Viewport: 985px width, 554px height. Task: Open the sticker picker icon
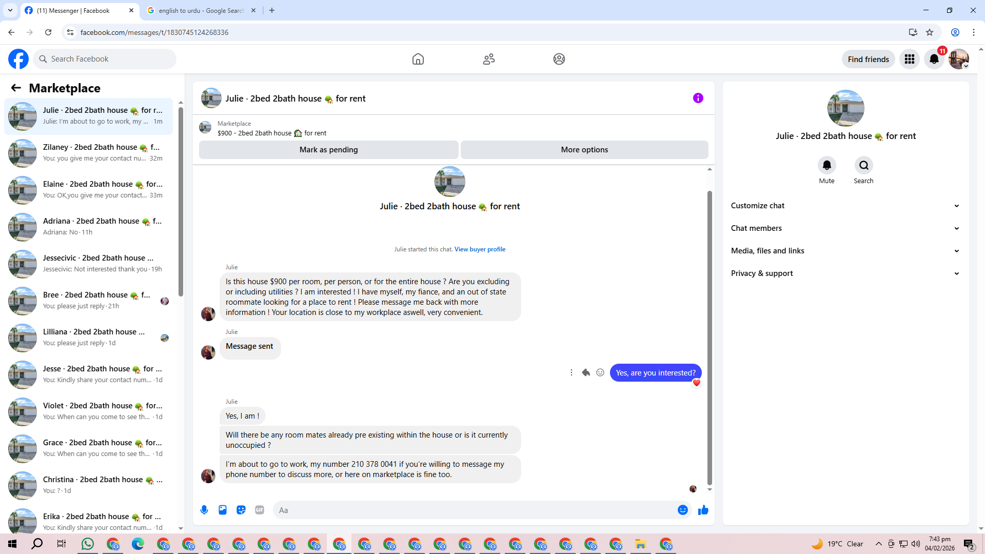[x=241, y=510]
